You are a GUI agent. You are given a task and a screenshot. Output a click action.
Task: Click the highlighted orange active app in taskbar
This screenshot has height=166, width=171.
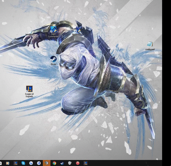tap(47, 163)
